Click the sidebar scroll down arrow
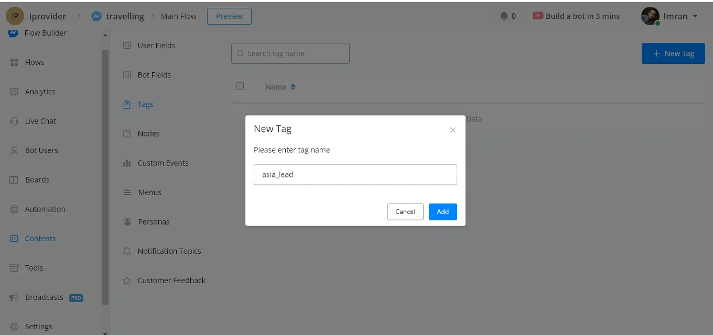Viewport: 713px width, 335px height. pyautogui.click(x=105, y=332)
